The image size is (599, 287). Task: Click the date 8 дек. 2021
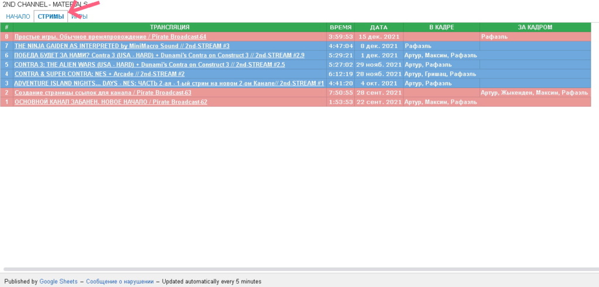point(379,46)
